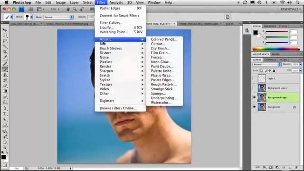Expand the Brush Strokes submenu

click(x=120, y=48)
